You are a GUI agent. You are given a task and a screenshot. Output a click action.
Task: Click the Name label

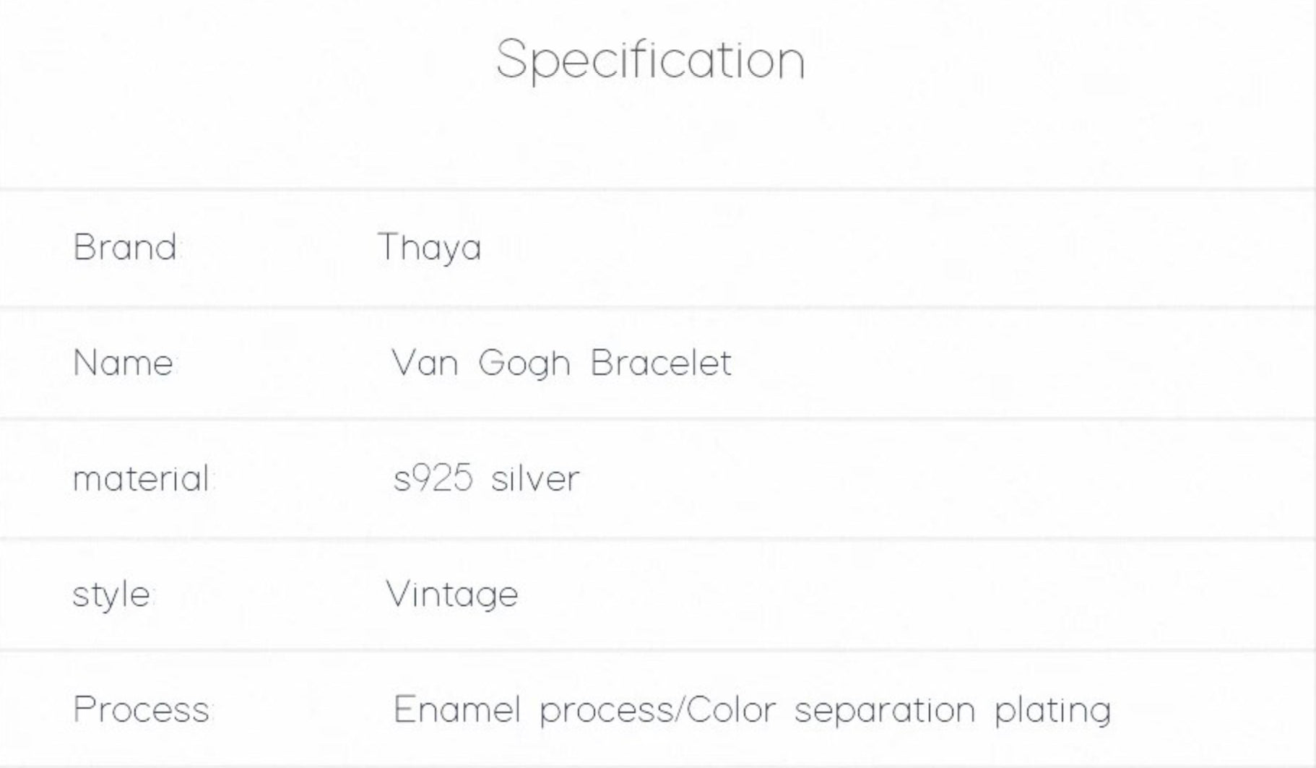[x=124, y=362]
